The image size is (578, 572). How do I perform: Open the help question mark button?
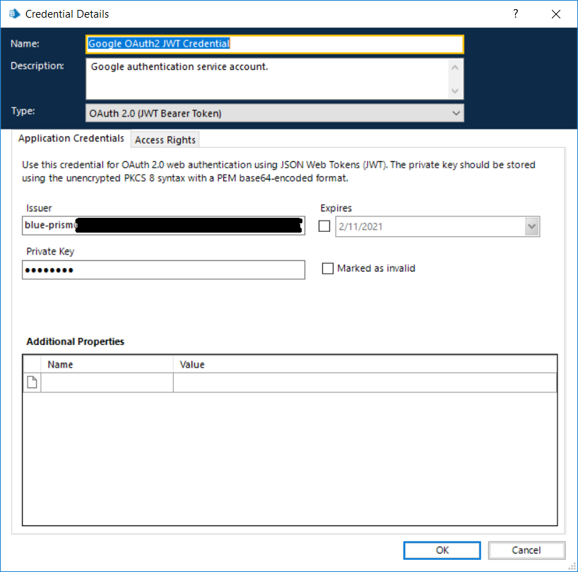pyautogui.click(x=515, y=14)
